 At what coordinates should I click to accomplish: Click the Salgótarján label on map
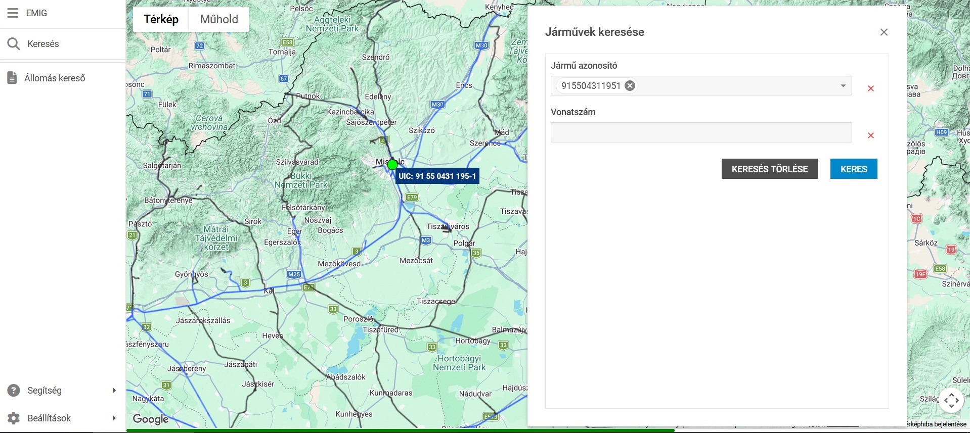tap(162, 166)
